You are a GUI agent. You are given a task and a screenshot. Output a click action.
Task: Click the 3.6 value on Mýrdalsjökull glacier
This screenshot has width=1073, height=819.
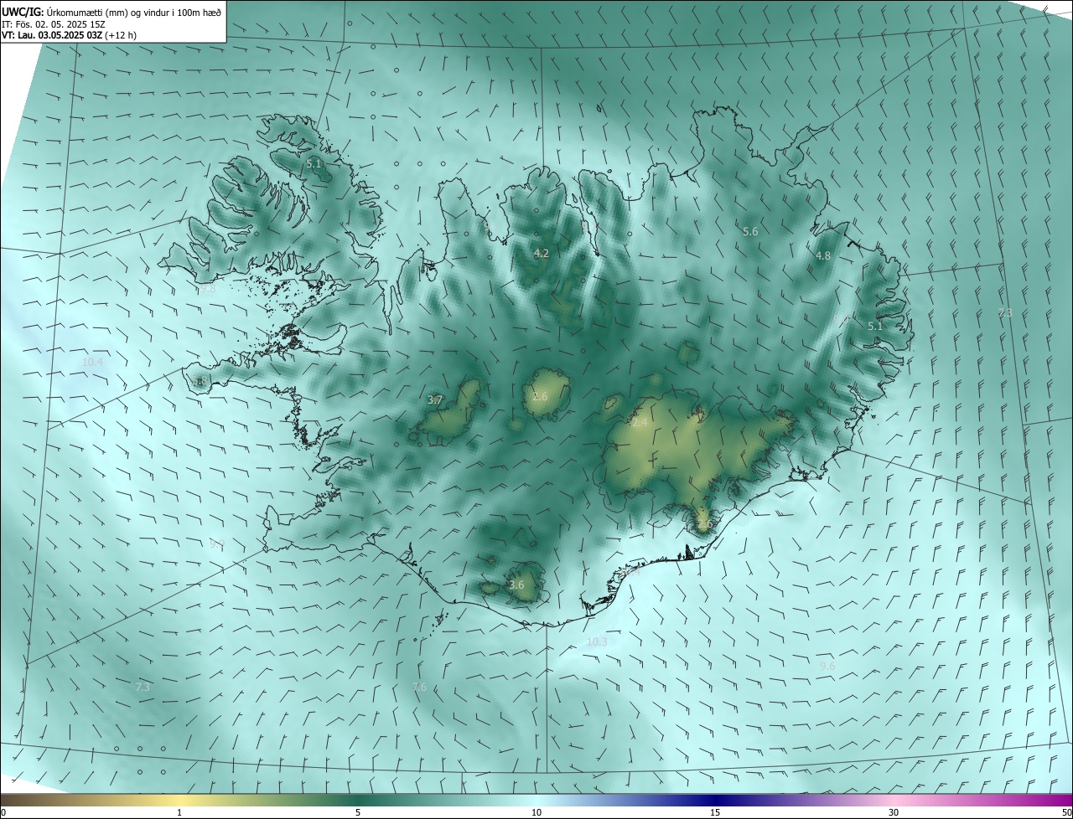[516, 585]
